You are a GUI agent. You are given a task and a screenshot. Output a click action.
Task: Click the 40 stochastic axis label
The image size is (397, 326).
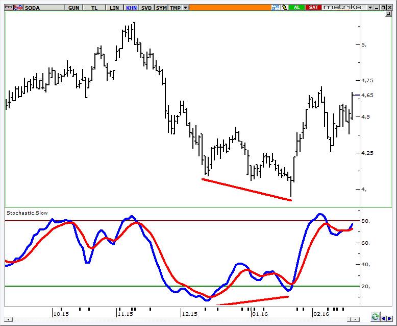[x=365, y=264]
